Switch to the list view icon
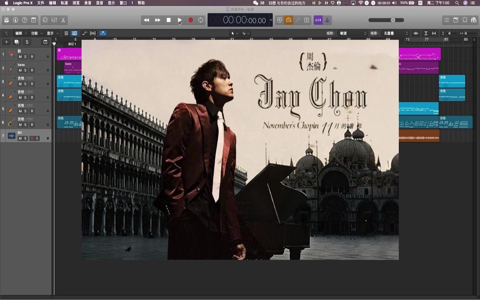480x300 pixels. [x=74, y=33]
